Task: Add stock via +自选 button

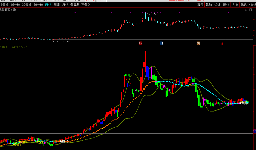Action: point(252,5)
